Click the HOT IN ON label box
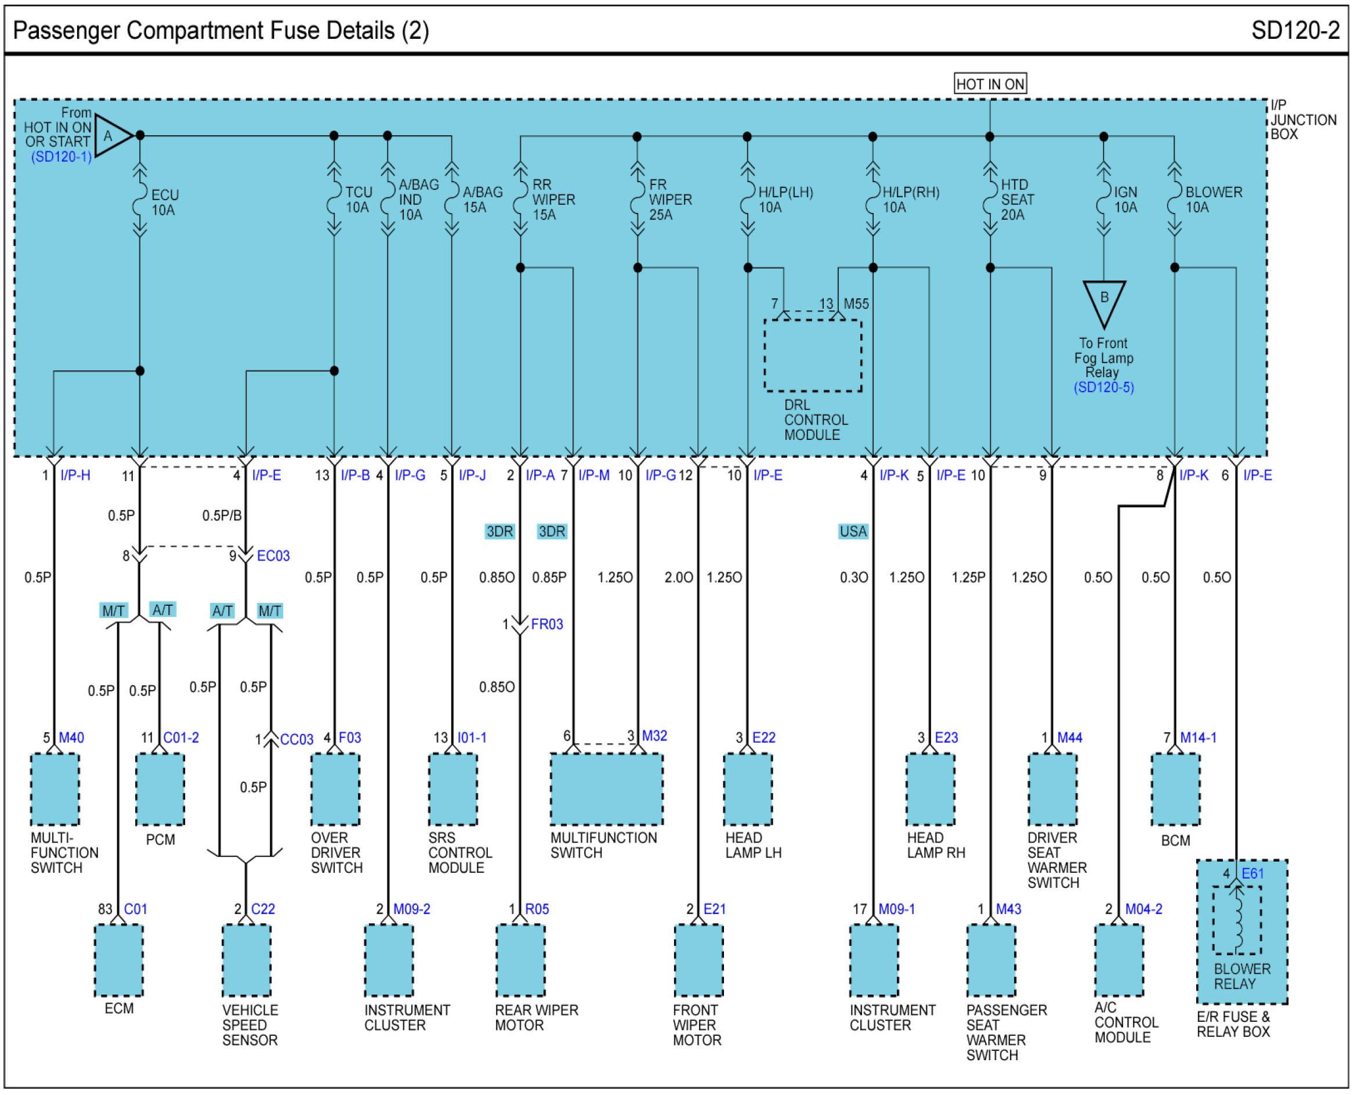The height and width of the screenshot is (1095, 1354). tap(990, 84)
